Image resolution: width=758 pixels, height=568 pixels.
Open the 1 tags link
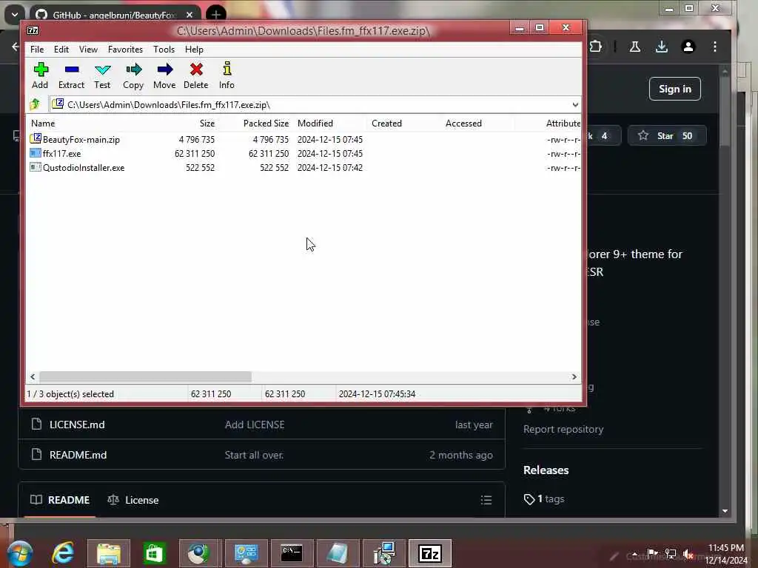[544, 499]
